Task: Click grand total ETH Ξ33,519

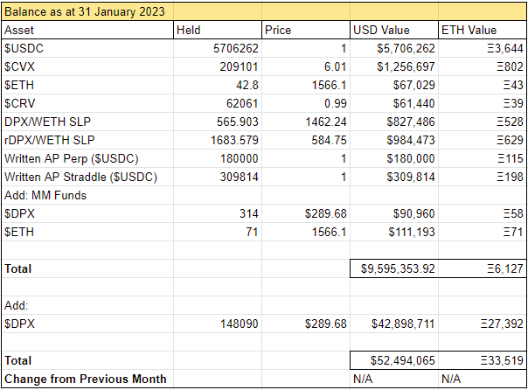Action: [502, 360]
